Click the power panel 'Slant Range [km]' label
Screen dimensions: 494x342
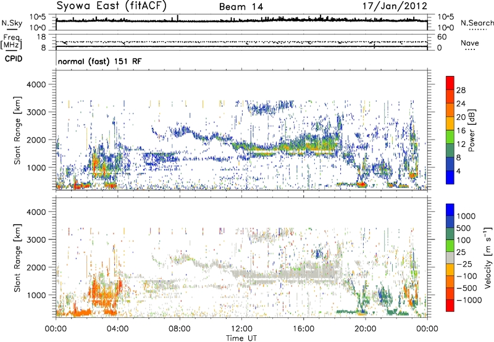click(x=17, y=130)
